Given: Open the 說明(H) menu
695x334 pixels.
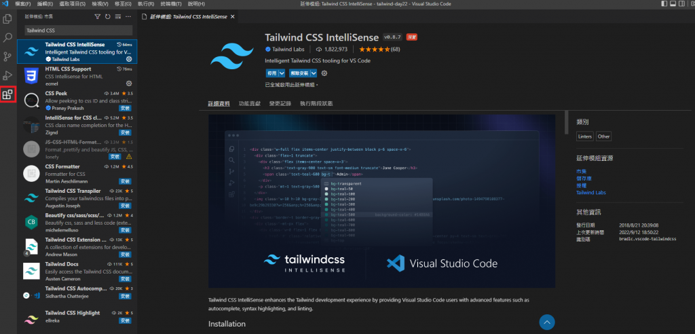Looking at the screenshot, I should [196, 3].
